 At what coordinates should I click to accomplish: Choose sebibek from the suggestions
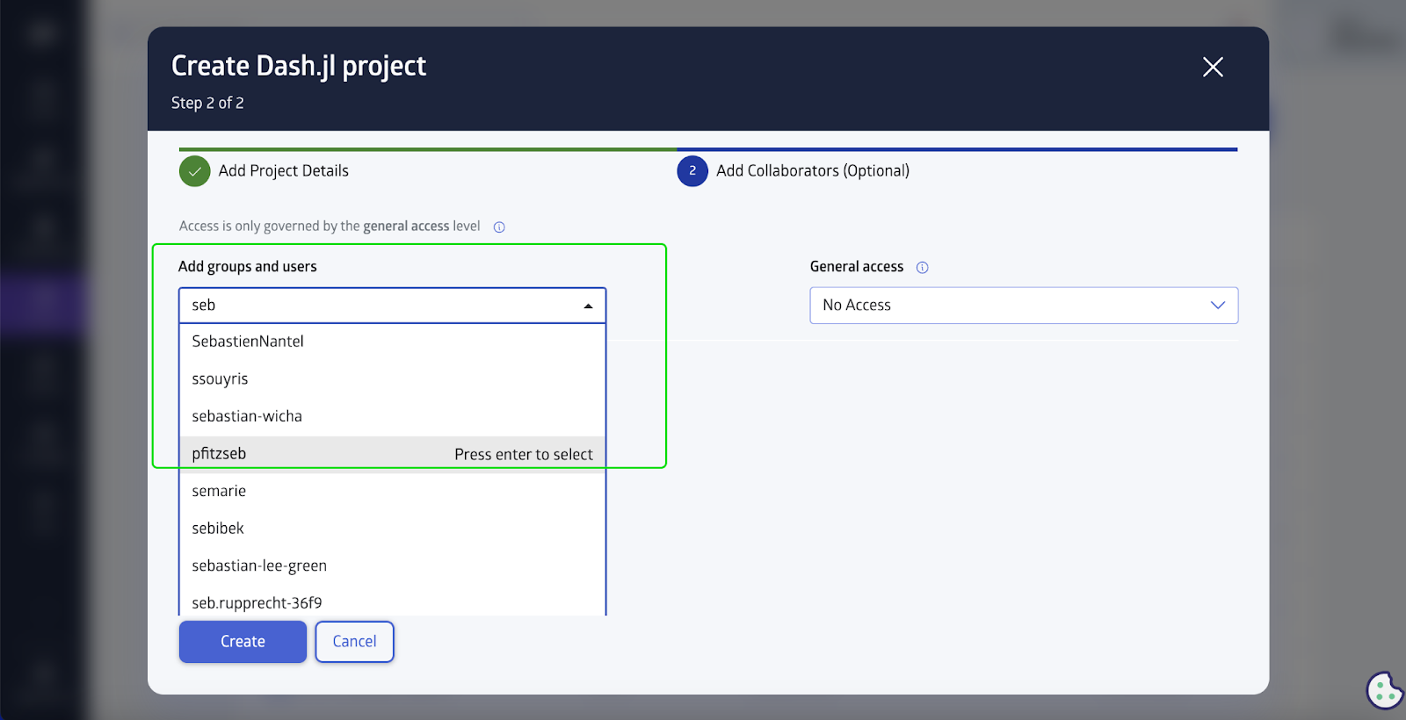pos(393,529)
